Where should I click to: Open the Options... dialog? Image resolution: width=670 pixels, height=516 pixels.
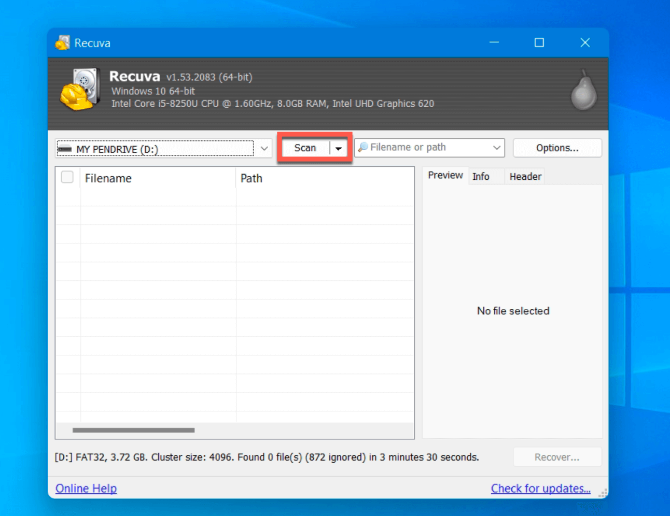coord(557,148)
